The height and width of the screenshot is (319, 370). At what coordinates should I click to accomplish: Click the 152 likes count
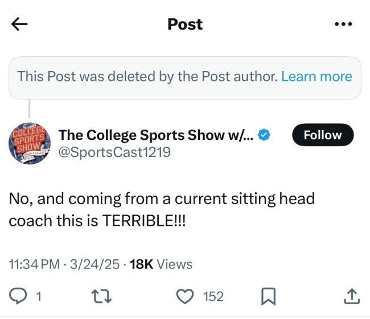(213, 296)
